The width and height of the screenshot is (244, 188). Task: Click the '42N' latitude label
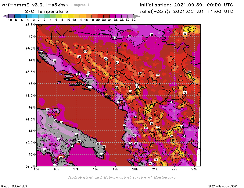31,107
